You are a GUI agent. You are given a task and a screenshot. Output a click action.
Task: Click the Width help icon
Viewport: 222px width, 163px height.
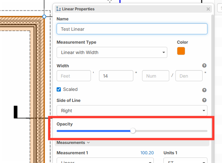click(204, 66)
